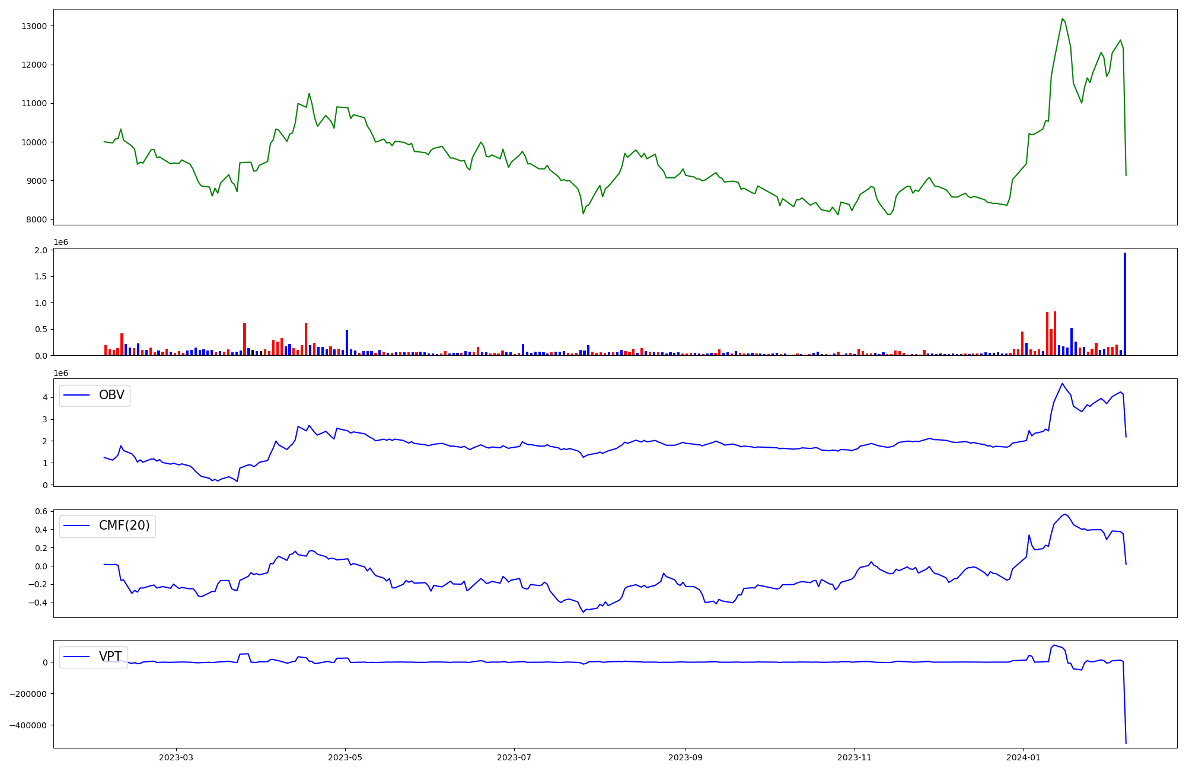Screen dimensions: 1186x771
Task: Click the 2023-09 x-axis date label
Action: point(686,757)
